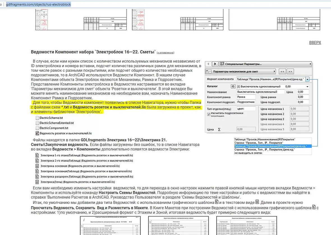Viewport: 331px width, 235px height.
Task: Click the Параметры механизмов для смет tab icon
Action: click(x=209, y=71)
